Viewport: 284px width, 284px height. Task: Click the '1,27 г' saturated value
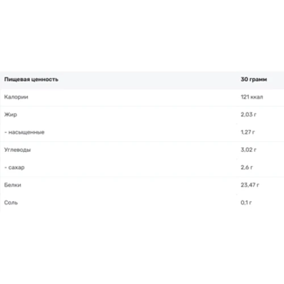click(248, 132)
